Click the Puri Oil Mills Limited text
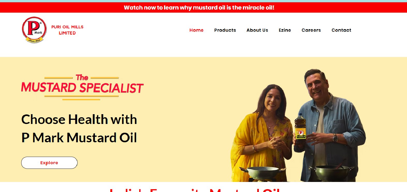Screen dimensions: 407x192 coord(67,30)
